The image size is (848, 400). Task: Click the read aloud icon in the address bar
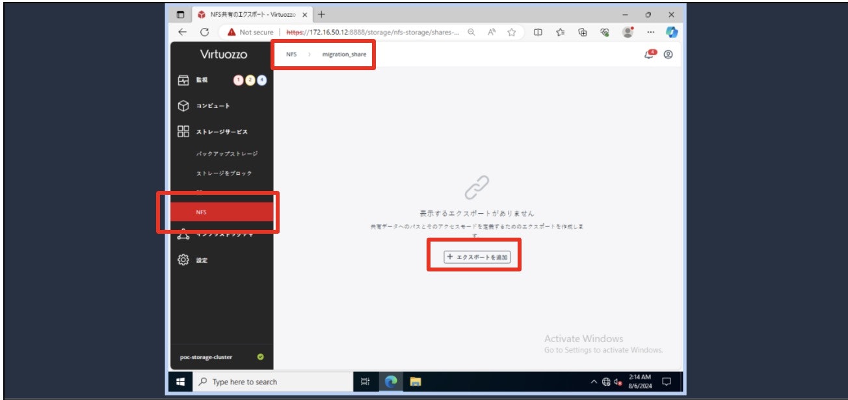(492, 32)
